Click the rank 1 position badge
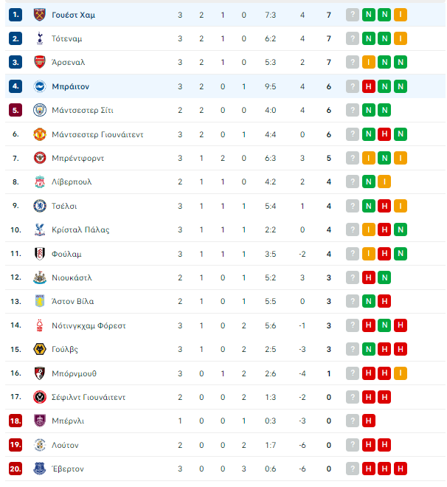Viewport: 447px width, 487px height. (15, 15)
